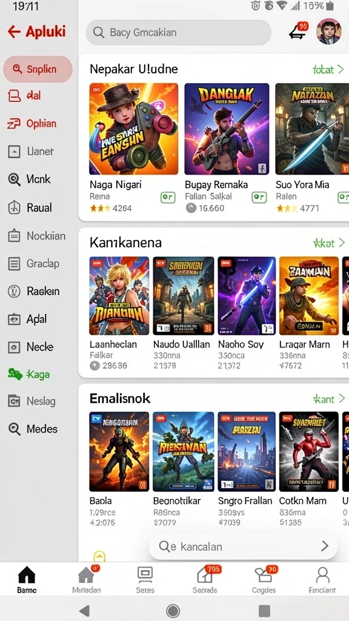Image resolution: width=349 pixels, height=621 pixels.
Task: Open the Naoho Soy game cover
Action: [x=247, y=295]
